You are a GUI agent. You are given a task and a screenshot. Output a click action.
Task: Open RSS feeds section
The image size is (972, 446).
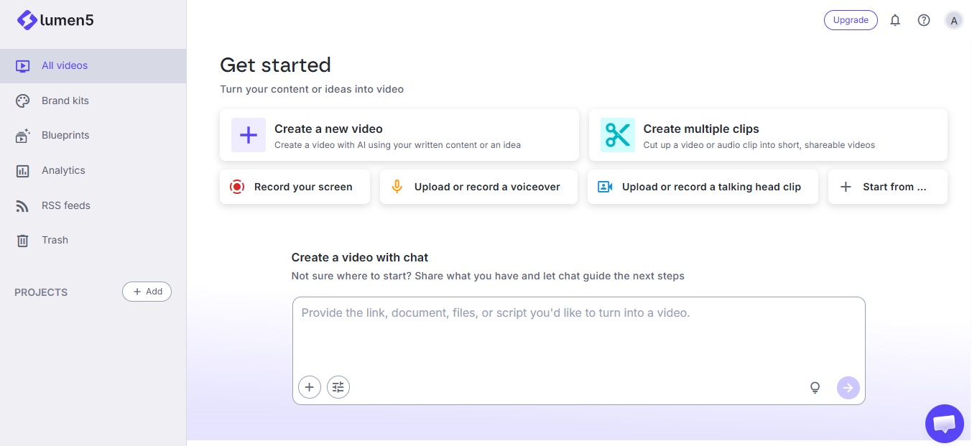click(93, 205)
